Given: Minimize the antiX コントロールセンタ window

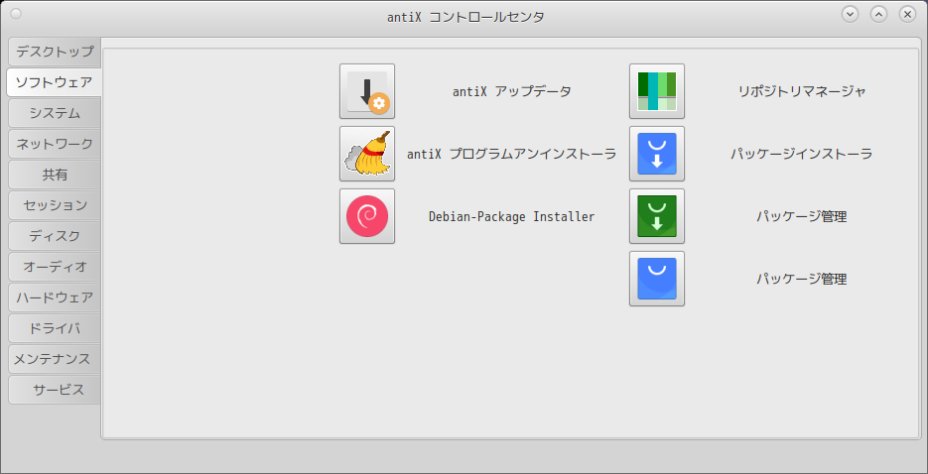Looking at the screenshot, I should point(850,14).
